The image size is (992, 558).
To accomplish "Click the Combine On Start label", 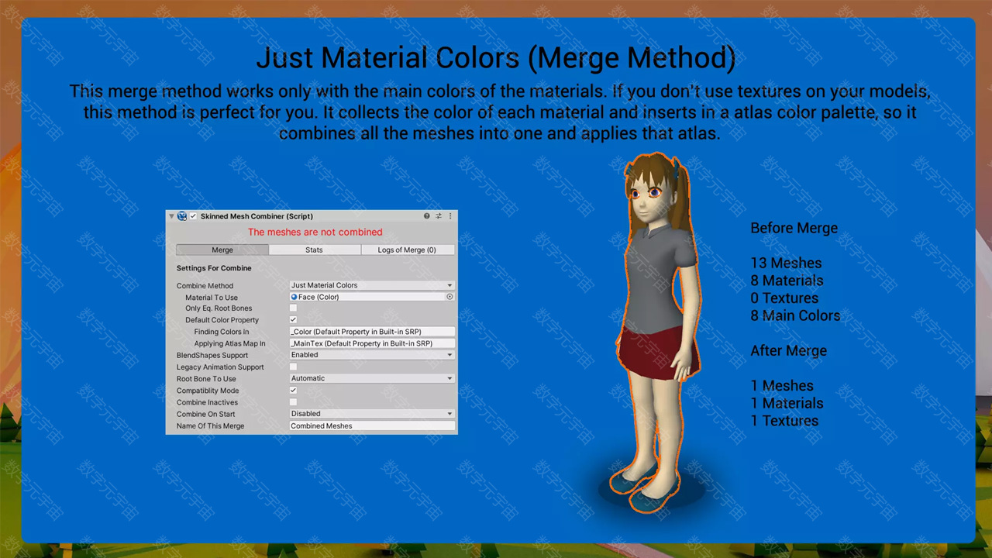I will click(205, 414).
